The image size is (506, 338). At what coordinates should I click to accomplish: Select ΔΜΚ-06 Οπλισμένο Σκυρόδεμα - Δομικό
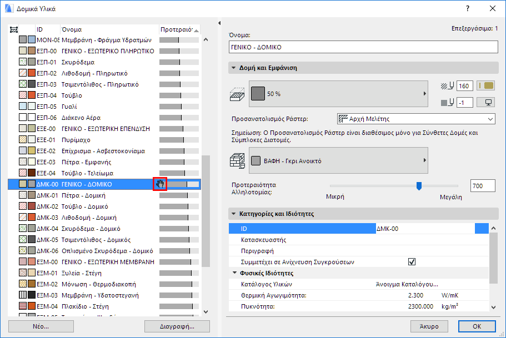point(104,251)
